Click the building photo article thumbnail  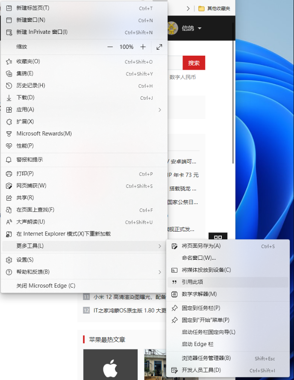(x=156, y=365)
